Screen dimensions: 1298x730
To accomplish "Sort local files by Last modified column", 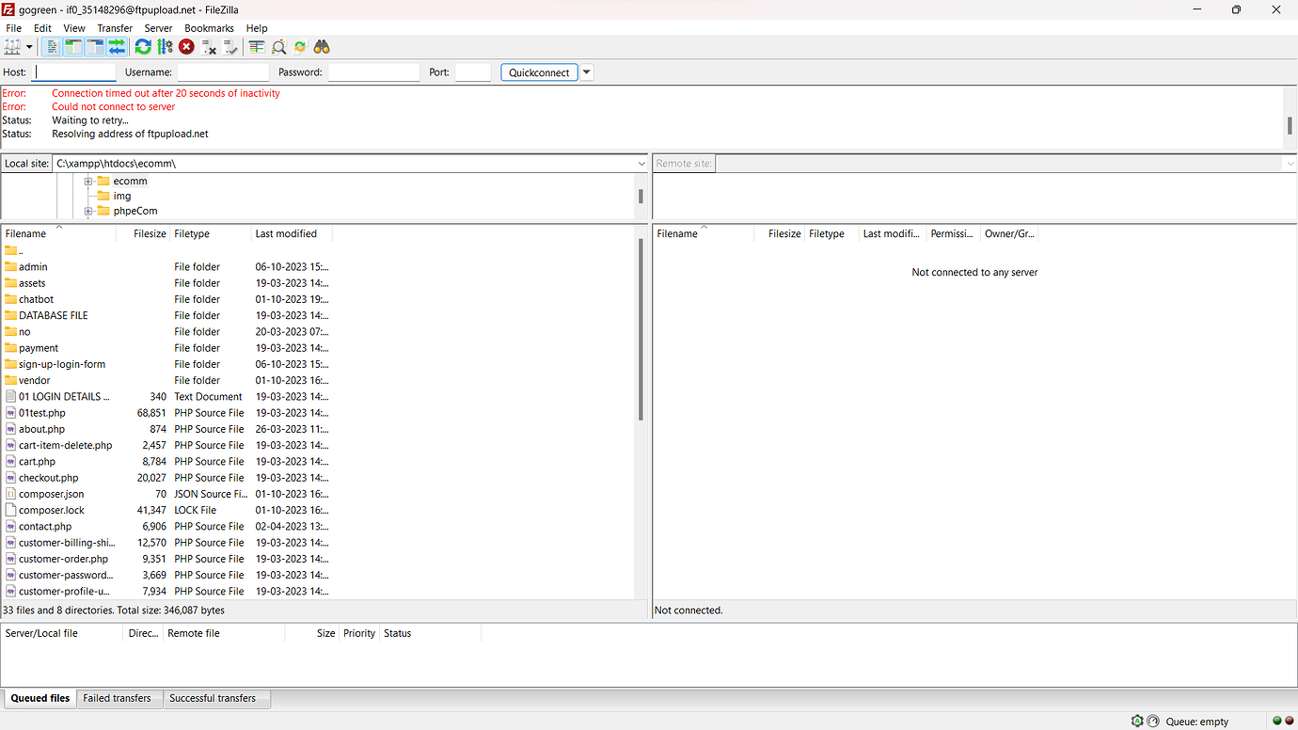I will (286, 234).
